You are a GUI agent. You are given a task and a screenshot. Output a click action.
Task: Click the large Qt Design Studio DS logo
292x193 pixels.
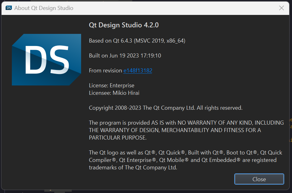click(46, 60)
